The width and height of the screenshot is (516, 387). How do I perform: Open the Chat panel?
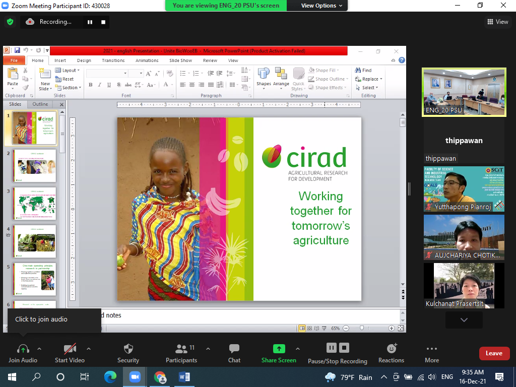click(234, 353)
